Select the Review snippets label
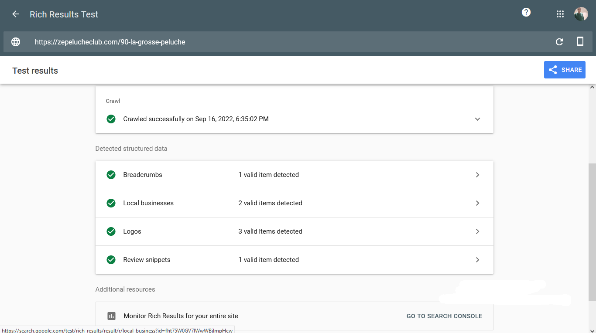596x333 pixels. [x=147, y=260]
